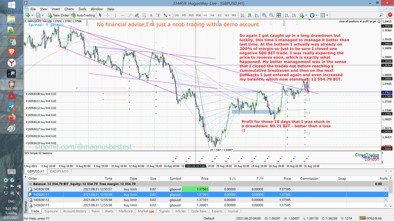Select the horizontal line drawing tool
Viewport: 394px width, 221px height.
(123, 15)
